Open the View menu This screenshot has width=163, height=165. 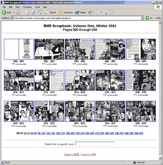pyautogui.click(x=18, y=7)
